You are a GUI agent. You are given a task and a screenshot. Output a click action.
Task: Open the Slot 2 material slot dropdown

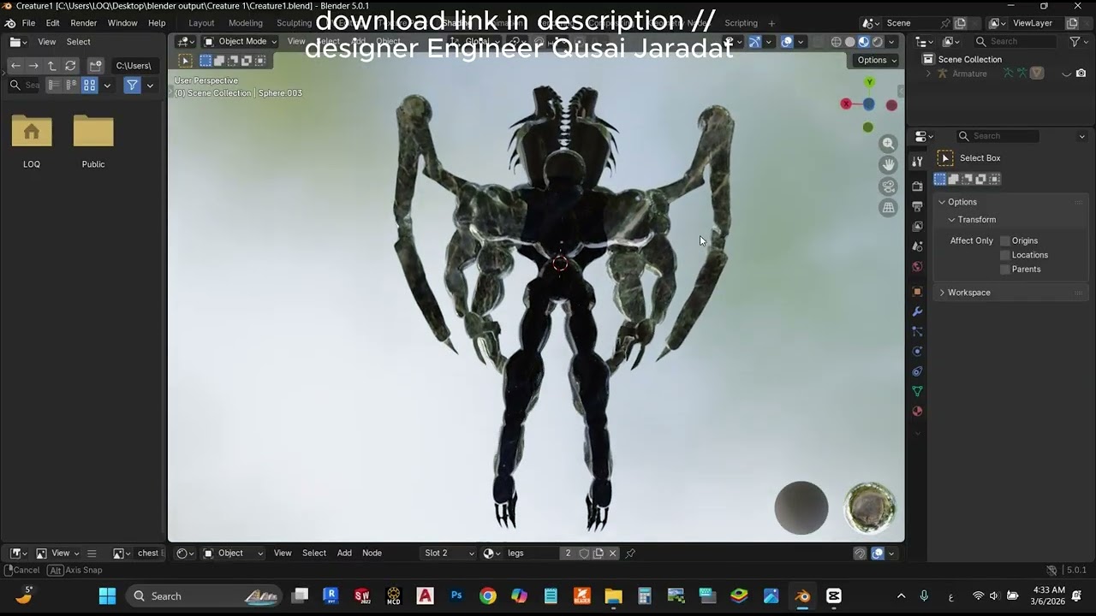click(x=449, y=554)
